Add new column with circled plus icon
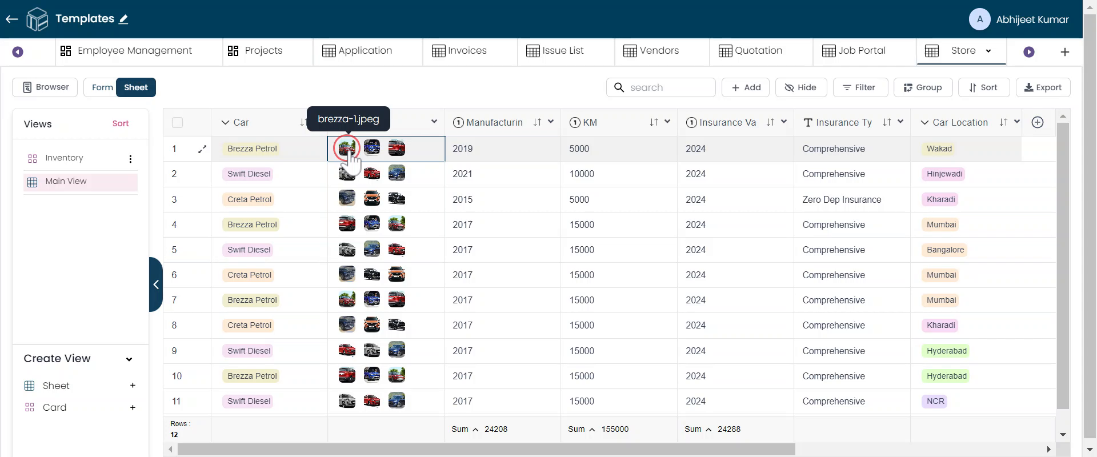This screenshot has height=457, width=1097. [x=1038, y=122]
